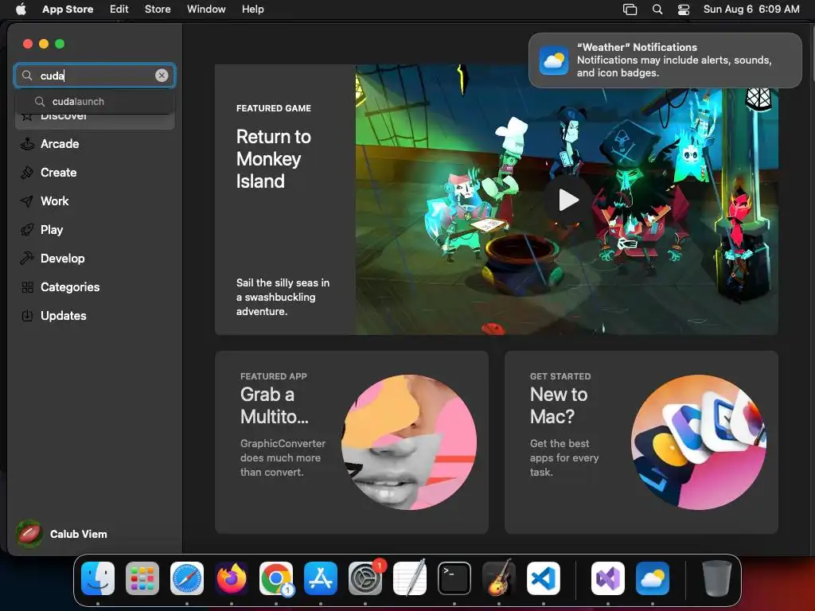Play the Return to Monkey Island video

(568, 200)
